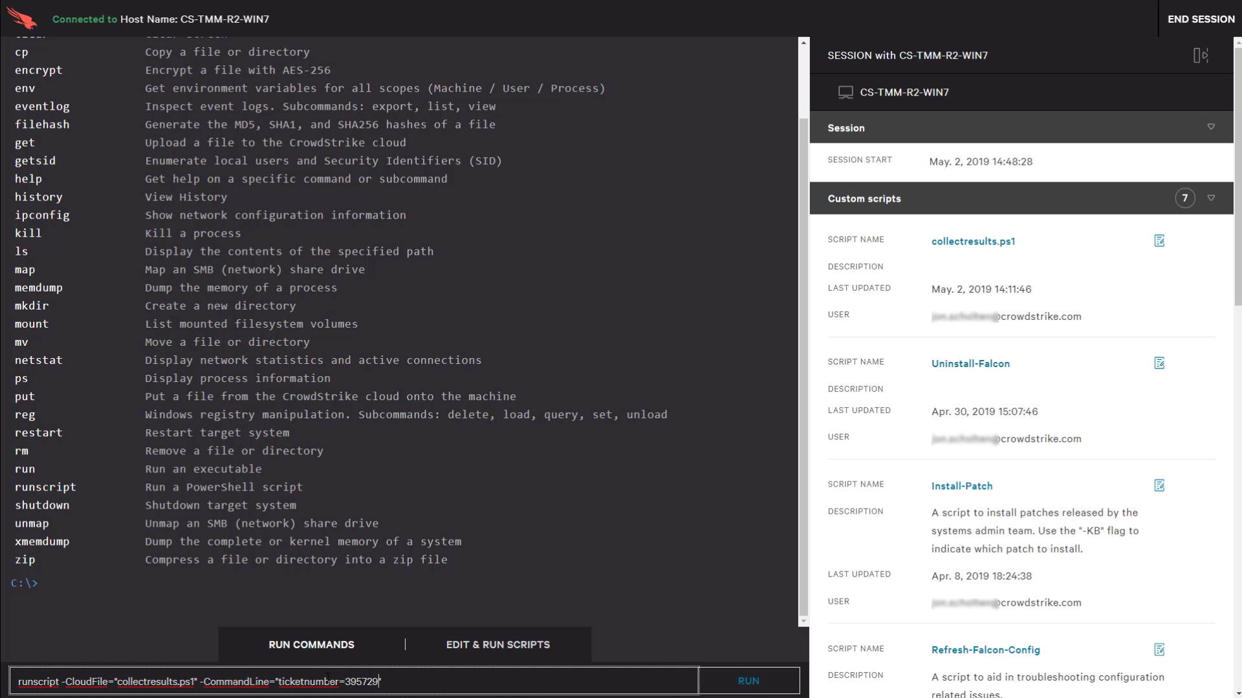
Task: Select the 'ipconfig' command name
Action: click(42, 215)
